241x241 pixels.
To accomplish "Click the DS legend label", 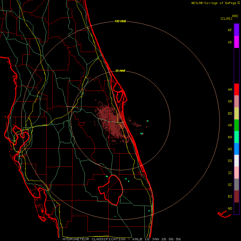I will 230,161.
